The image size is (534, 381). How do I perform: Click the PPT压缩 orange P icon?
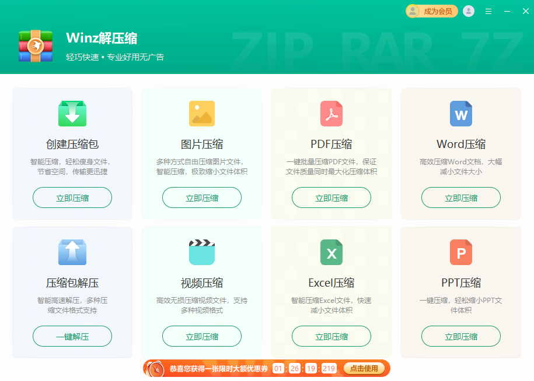pos(460,252)
